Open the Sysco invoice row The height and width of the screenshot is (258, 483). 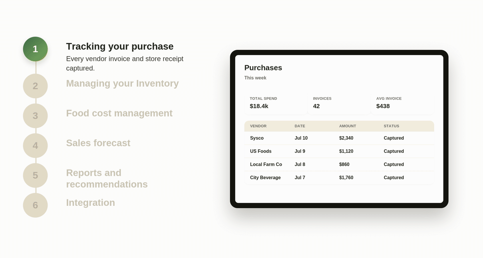point(339,138)
